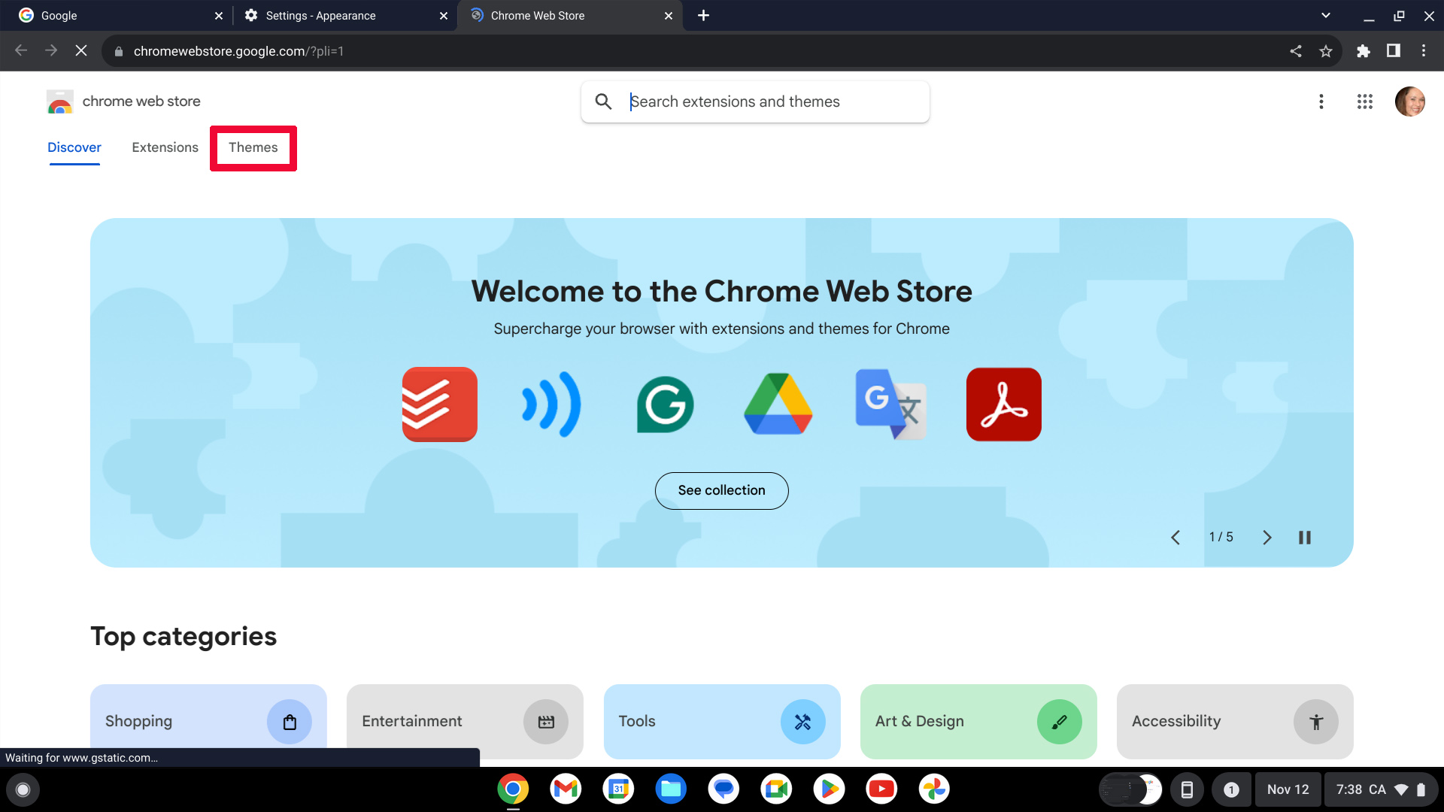Open the Tools category card
1444x812 pixels.
click(721, 721)
